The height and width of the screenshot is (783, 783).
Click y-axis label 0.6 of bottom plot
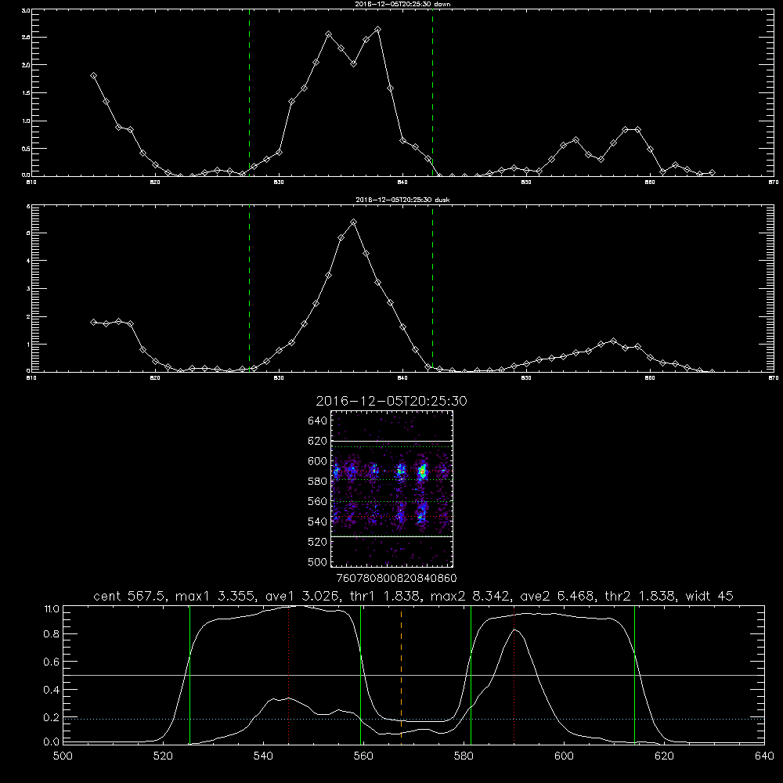[52, 662]
